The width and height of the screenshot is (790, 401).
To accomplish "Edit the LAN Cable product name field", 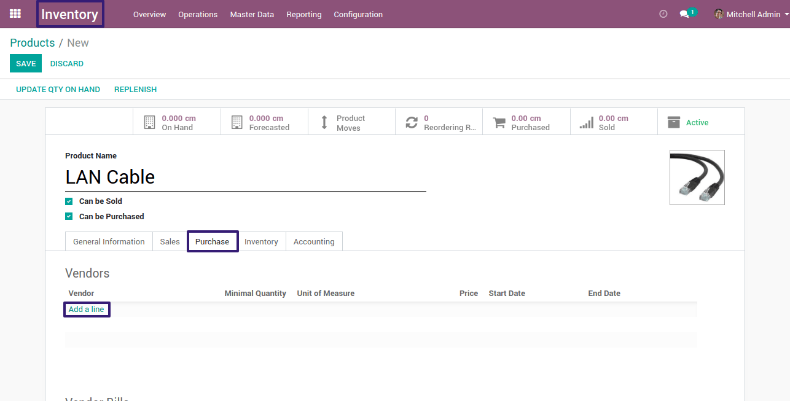I will (246, 177).
